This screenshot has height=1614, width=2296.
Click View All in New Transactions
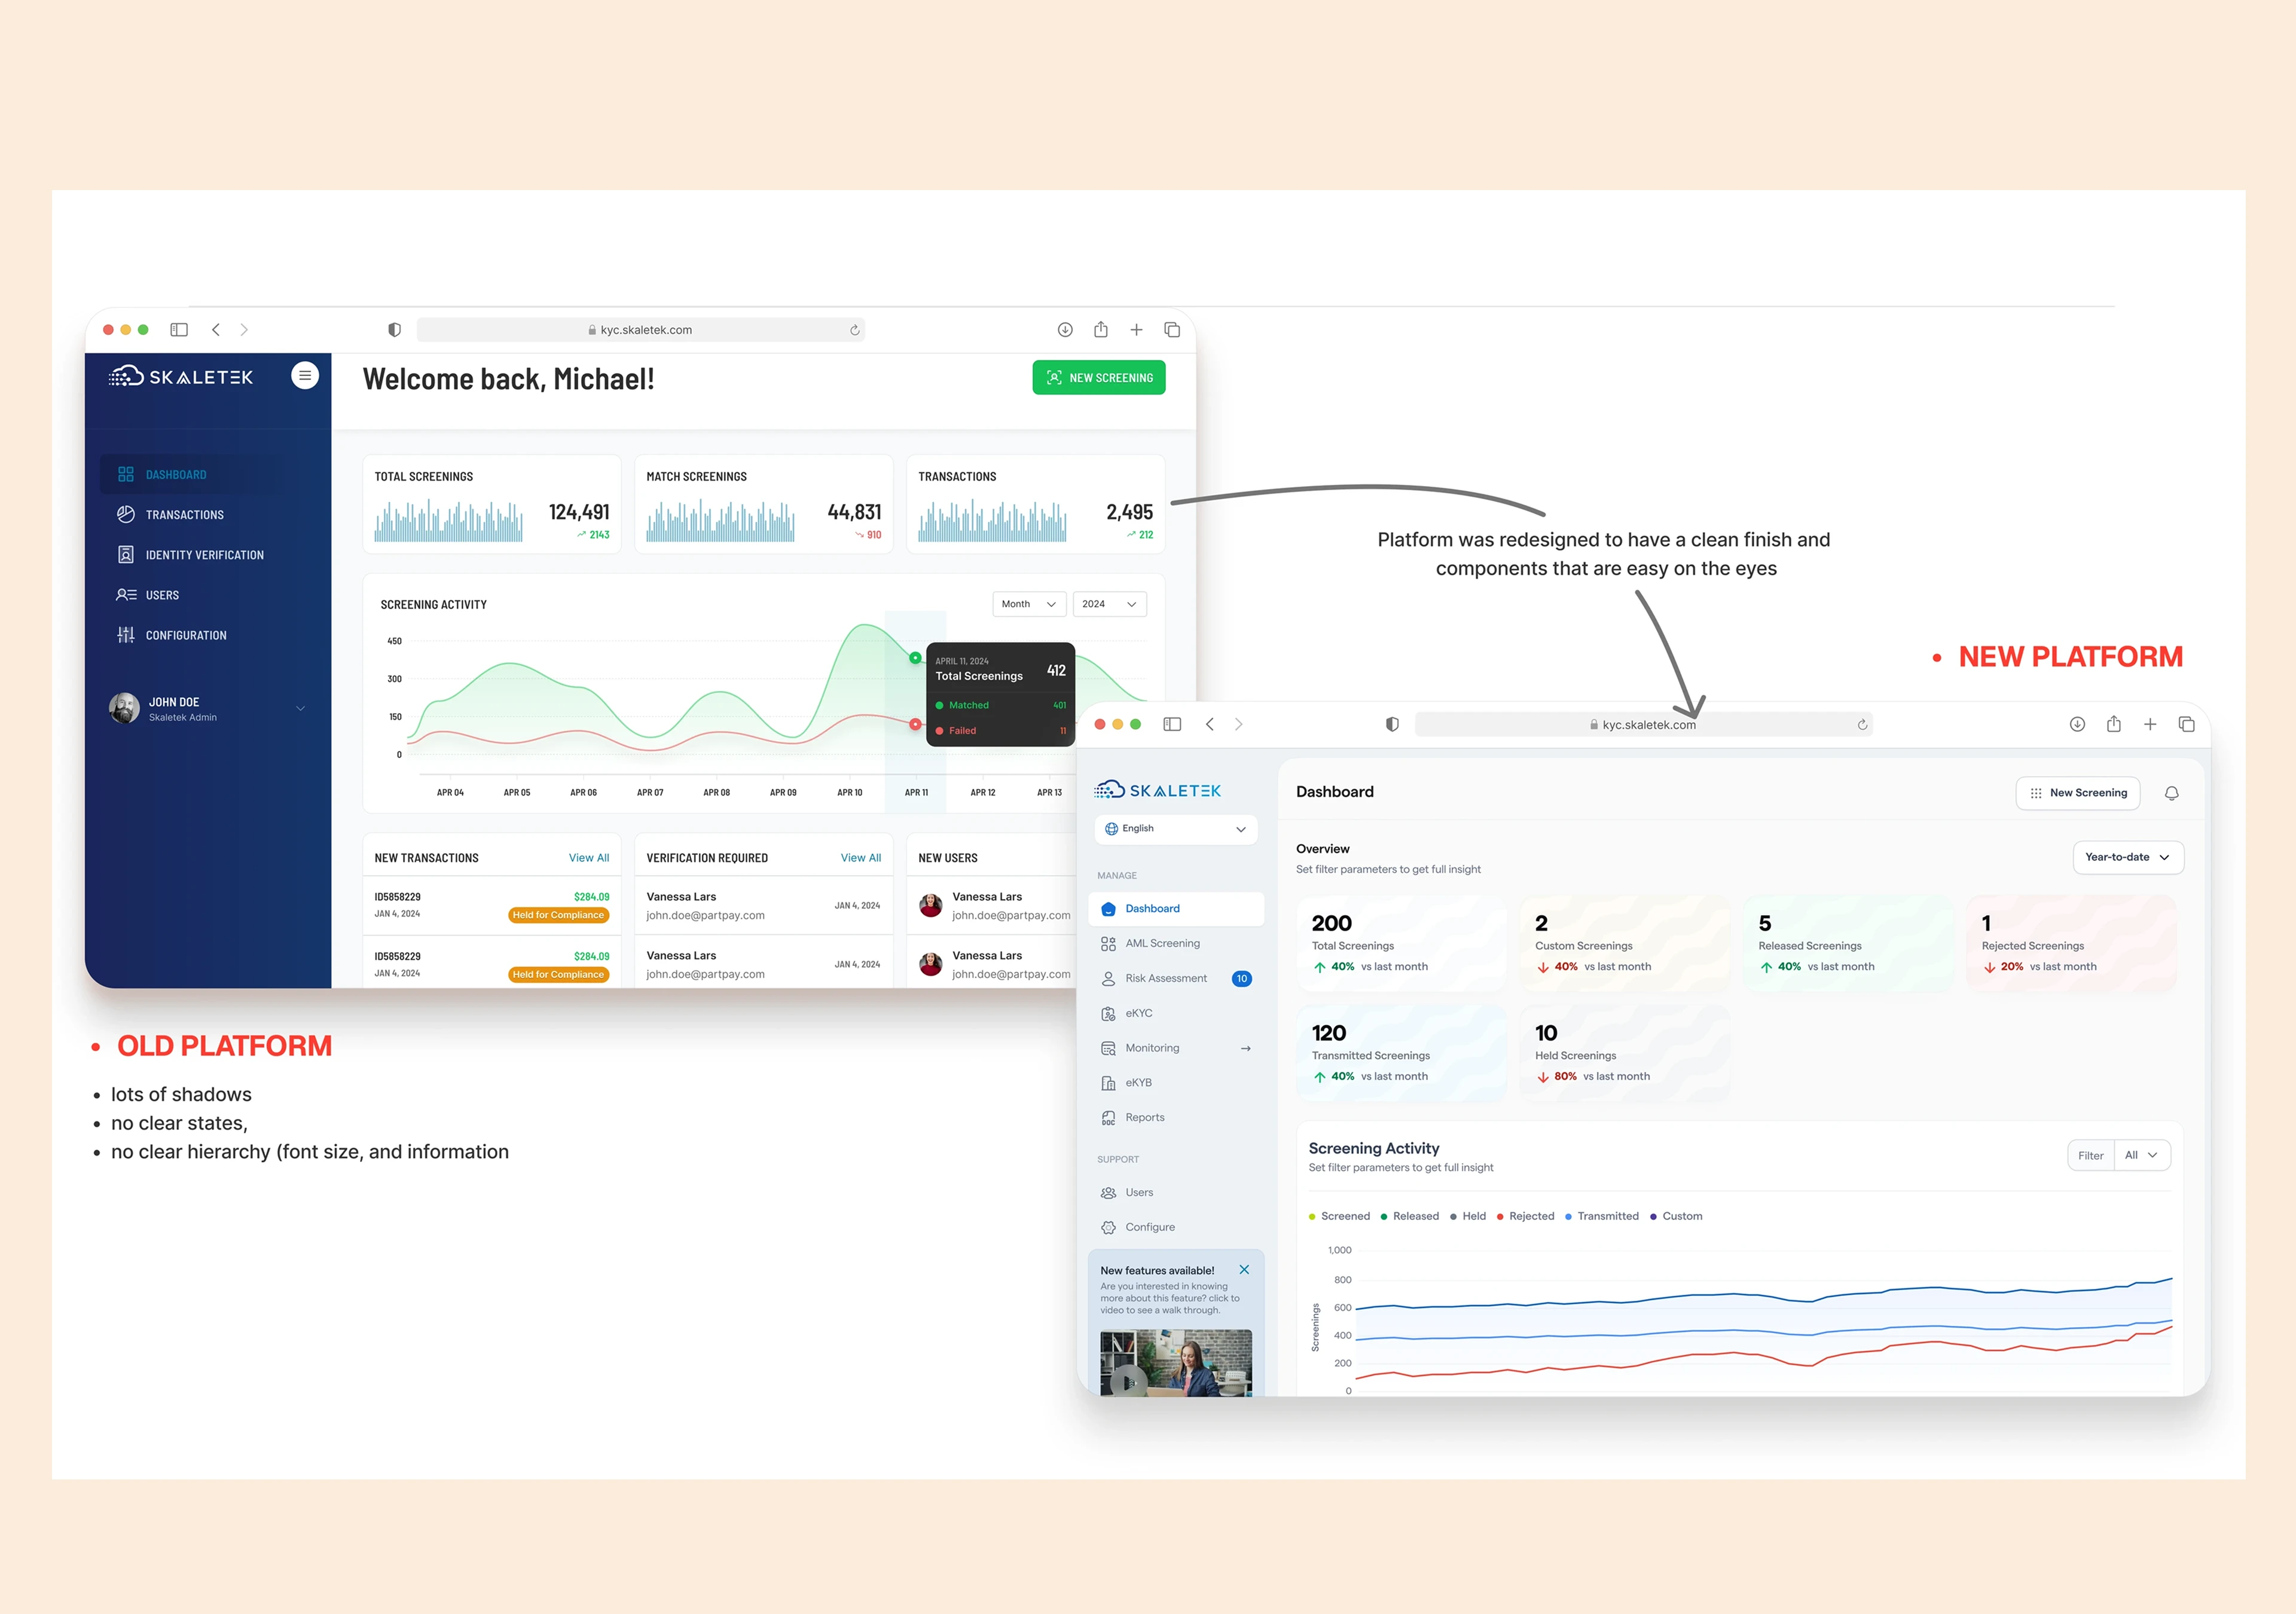[x=588, y=858]
